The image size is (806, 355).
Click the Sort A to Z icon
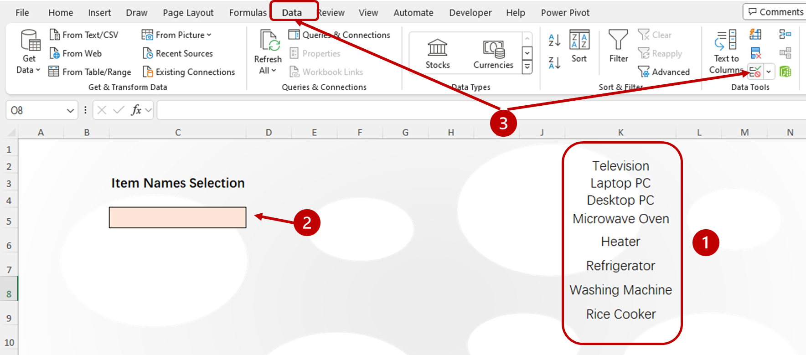[x=554, y=41]
